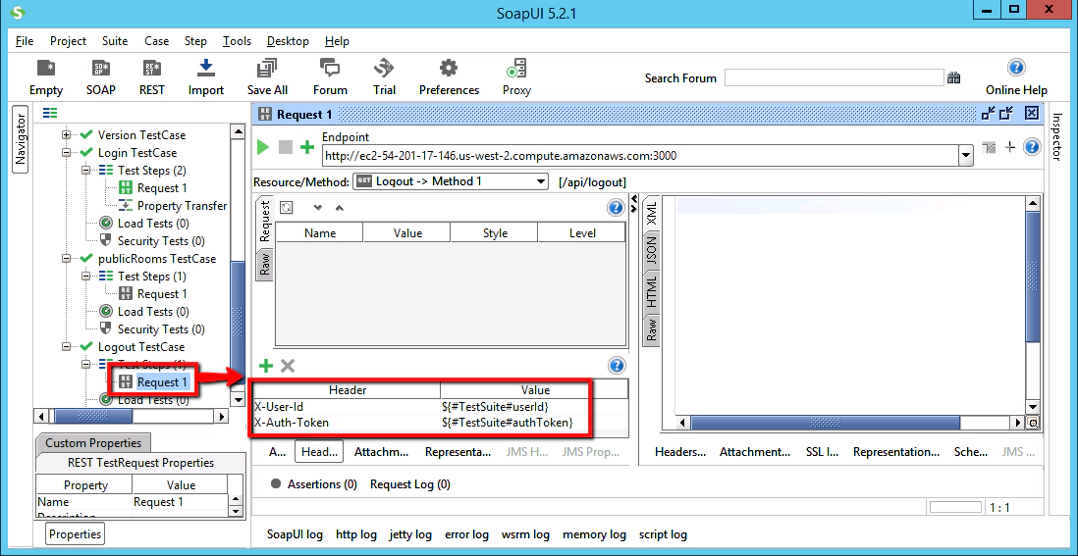Screen dimensions: 1078x556
Task: Save All projects via toolbar
Action: pos(267,76)
